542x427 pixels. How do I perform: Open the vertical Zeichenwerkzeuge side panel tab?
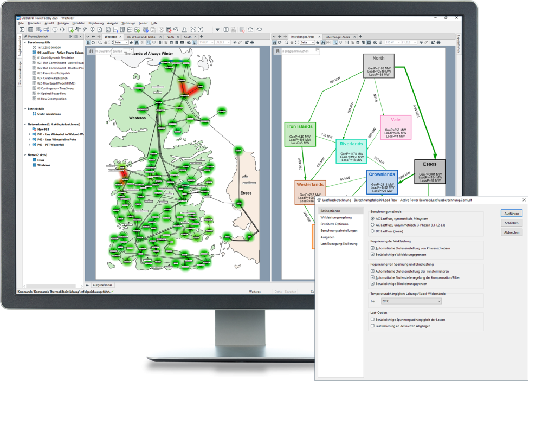pos(20,73)
